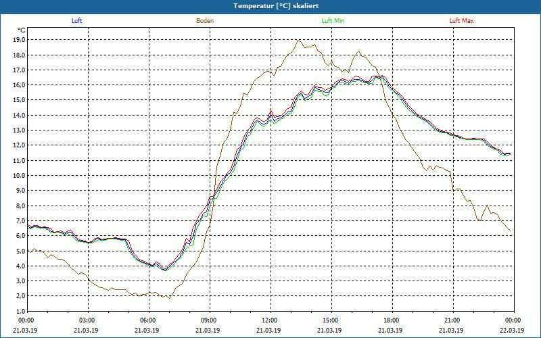Click the °C unit label on the axis
This screenshot has width=541, height=338.
click(22, 30)
